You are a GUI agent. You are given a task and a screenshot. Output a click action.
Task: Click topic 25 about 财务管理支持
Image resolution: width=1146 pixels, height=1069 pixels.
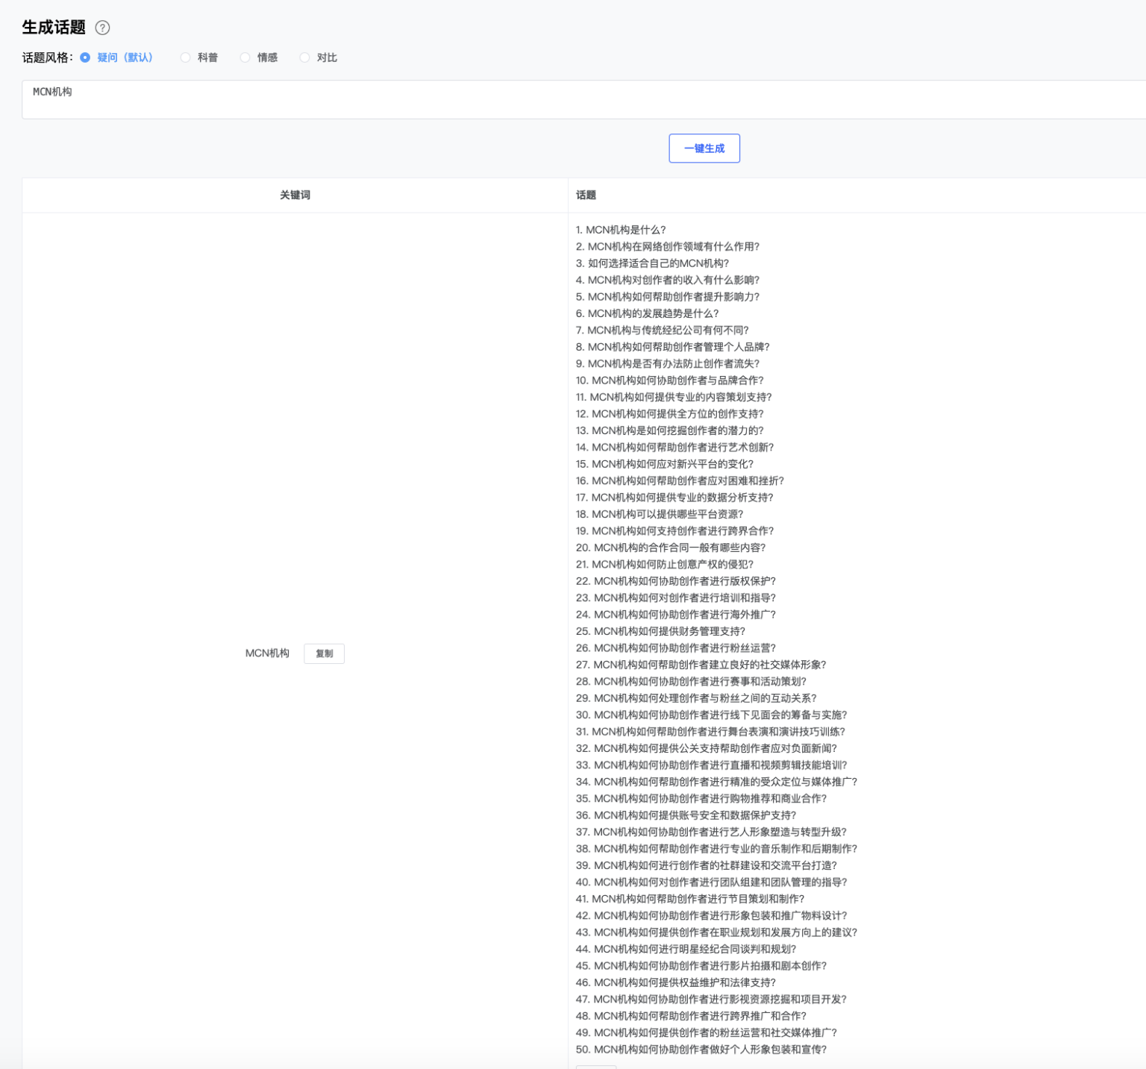660,631
